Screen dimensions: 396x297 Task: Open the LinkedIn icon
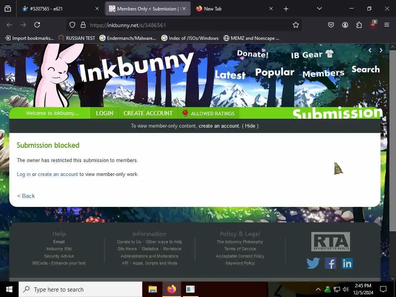pyautogui.click(x=347, y=263)
